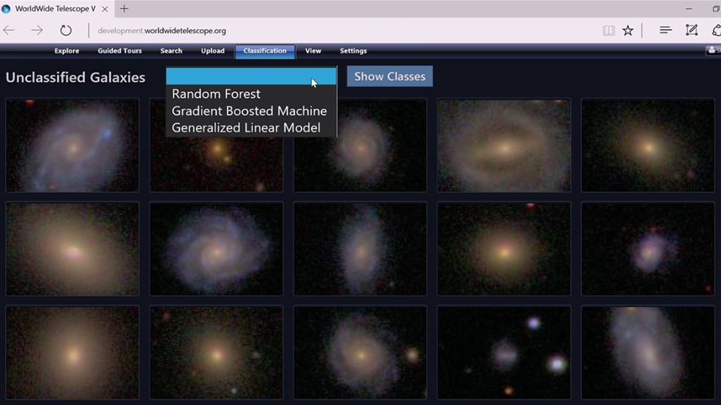Select the thumbnail with three small bright objects
Screen dimensions: 721x405
point(504,352)
